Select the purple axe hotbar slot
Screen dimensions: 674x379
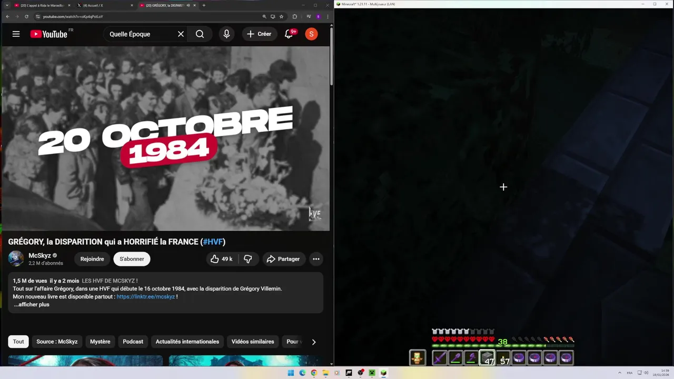[471, 358]
